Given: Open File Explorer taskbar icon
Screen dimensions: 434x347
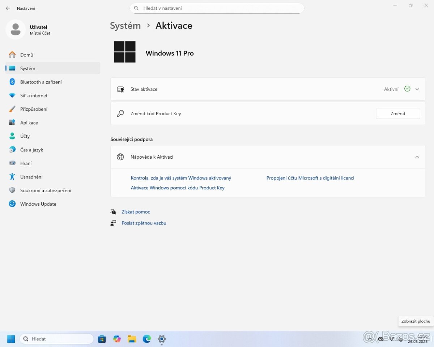Looking at the screenshot, I should 132,339.
